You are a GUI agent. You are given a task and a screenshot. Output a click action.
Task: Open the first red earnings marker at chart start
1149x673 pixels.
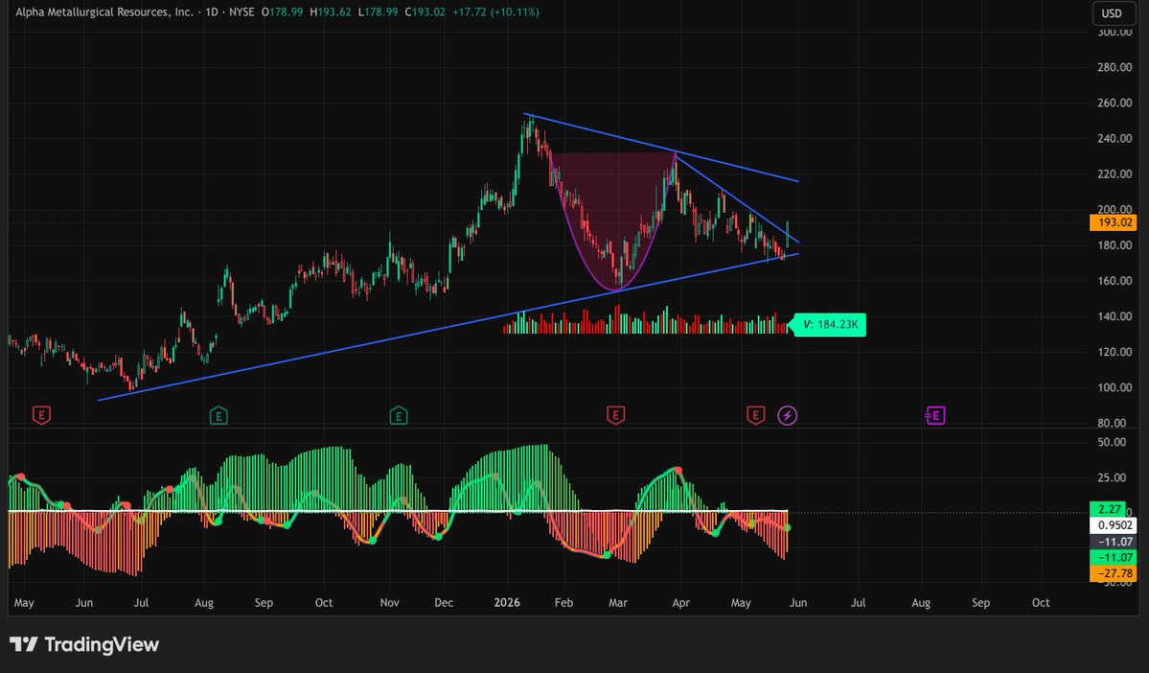pos(41,416)
